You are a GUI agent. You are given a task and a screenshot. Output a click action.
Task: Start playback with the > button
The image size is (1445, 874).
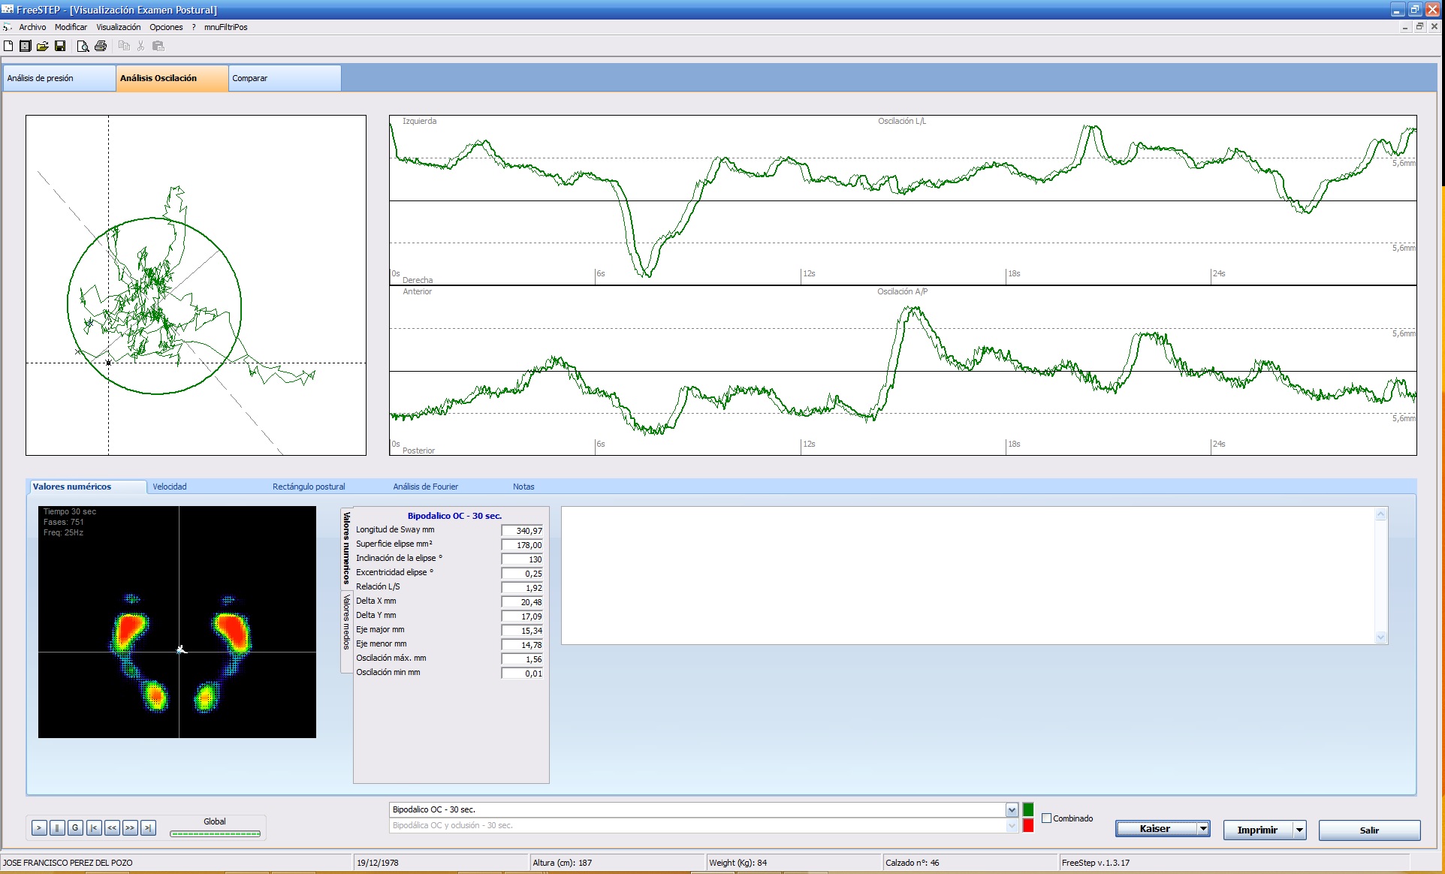[x=39, y=827]
